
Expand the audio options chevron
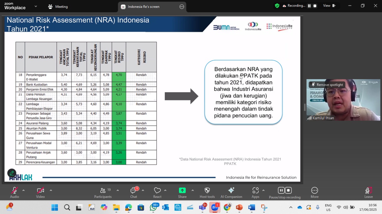coord(24,190)
